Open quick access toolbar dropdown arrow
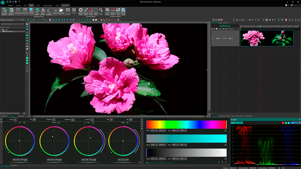 coord(19,2)
